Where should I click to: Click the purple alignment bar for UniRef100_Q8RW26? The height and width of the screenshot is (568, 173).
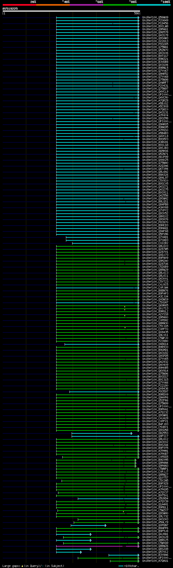tap(97, 546)
